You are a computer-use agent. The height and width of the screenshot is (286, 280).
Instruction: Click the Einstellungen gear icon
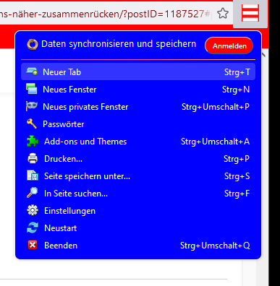coord(33,210)
